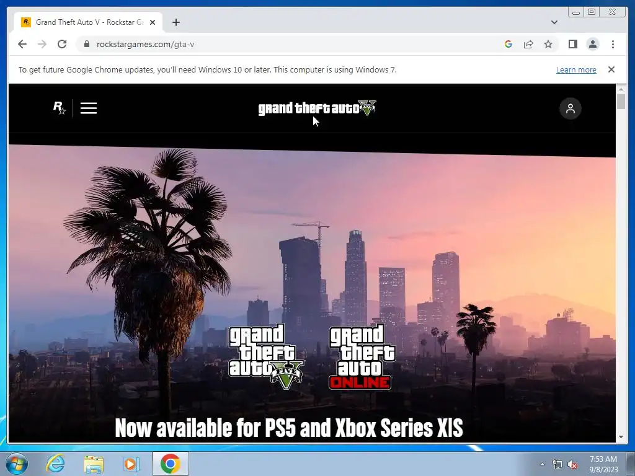Image resolution: width=635 pixels, height=476 pixels.
Task: Click the page scrollbar up arrow
Action: coord(621,89)
